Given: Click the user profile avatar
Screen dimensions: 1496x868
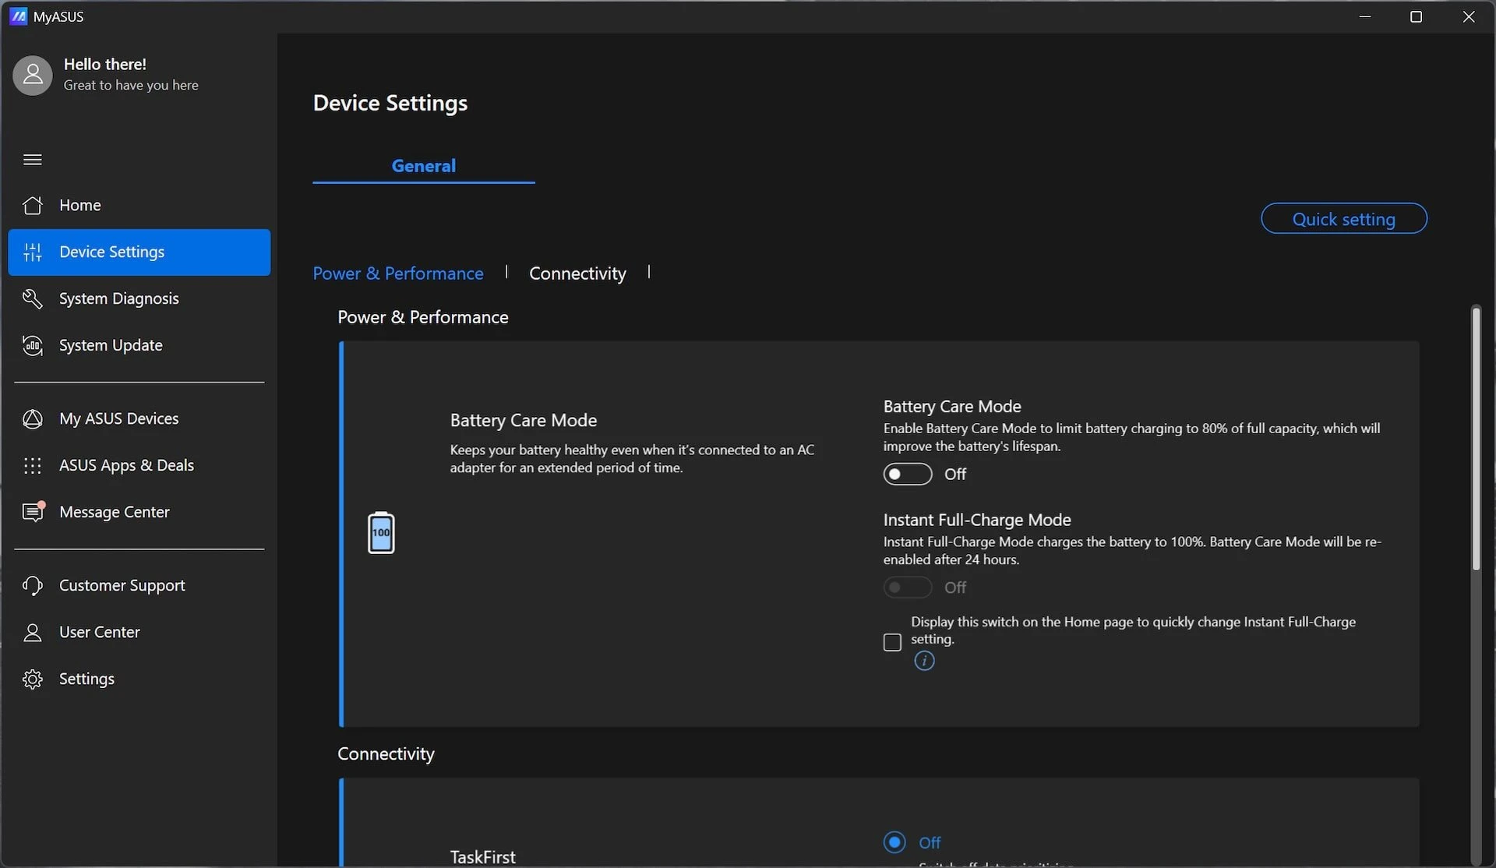Looking at the screenshot, I should (x=33, y=76).
